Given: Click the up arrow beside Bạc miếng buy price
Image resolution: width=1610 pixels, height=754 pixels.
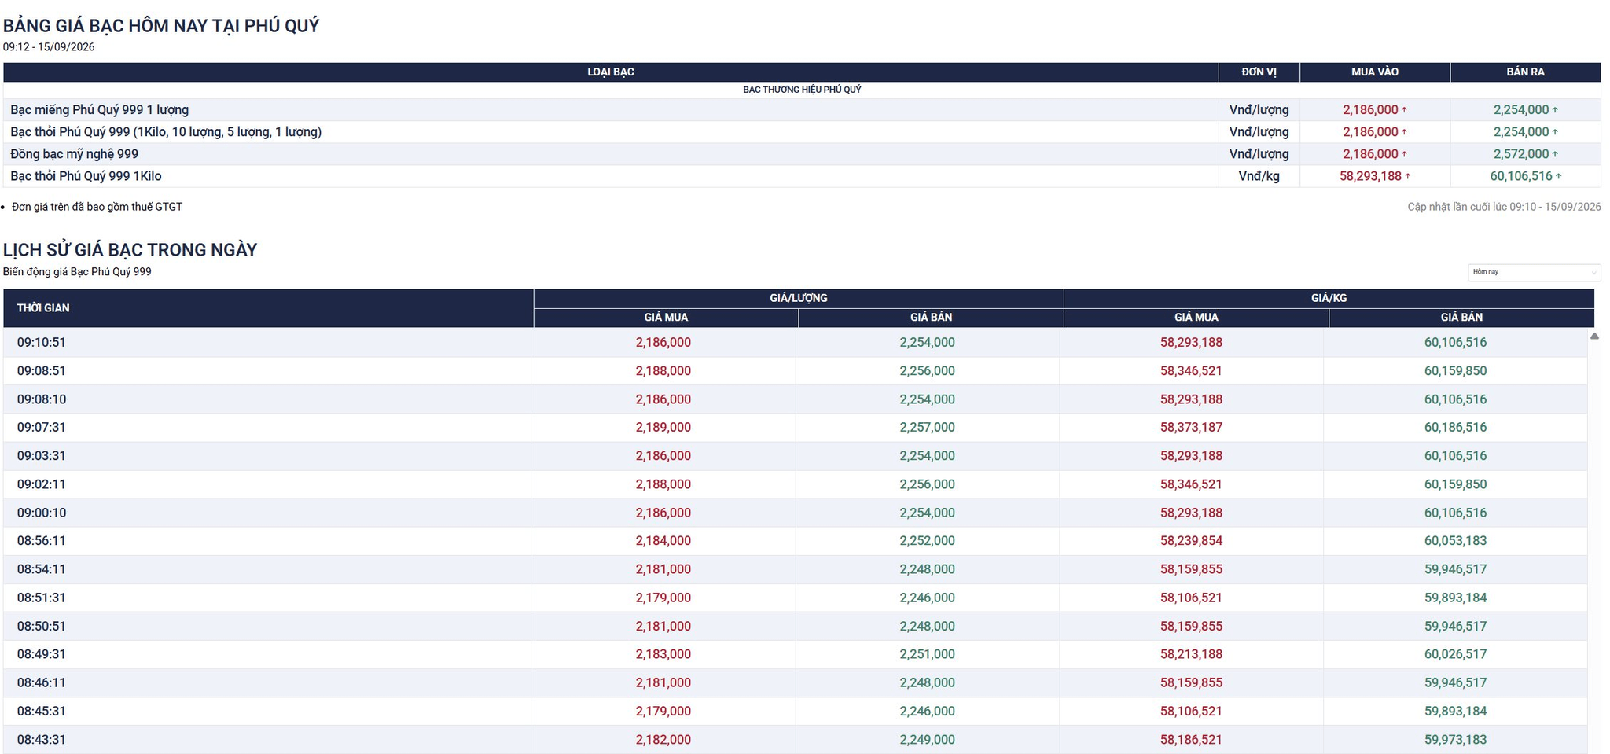Looking at the screenshot, I should pyautogui.click(x=1405, y=110).
